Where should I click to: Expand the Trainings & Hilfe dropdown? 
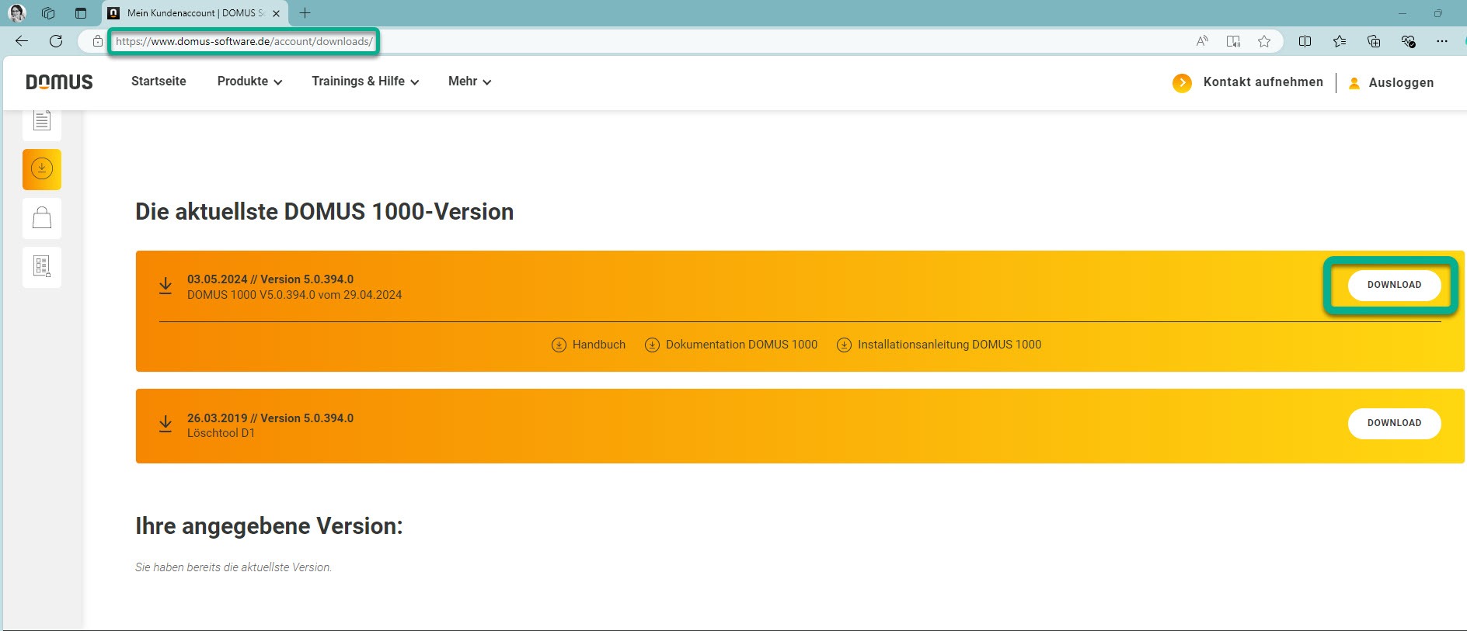[x=365, y=81]
